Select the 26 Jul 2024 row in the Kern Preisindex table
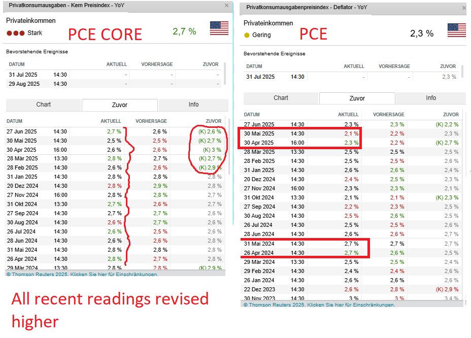 tap(115, 231)
